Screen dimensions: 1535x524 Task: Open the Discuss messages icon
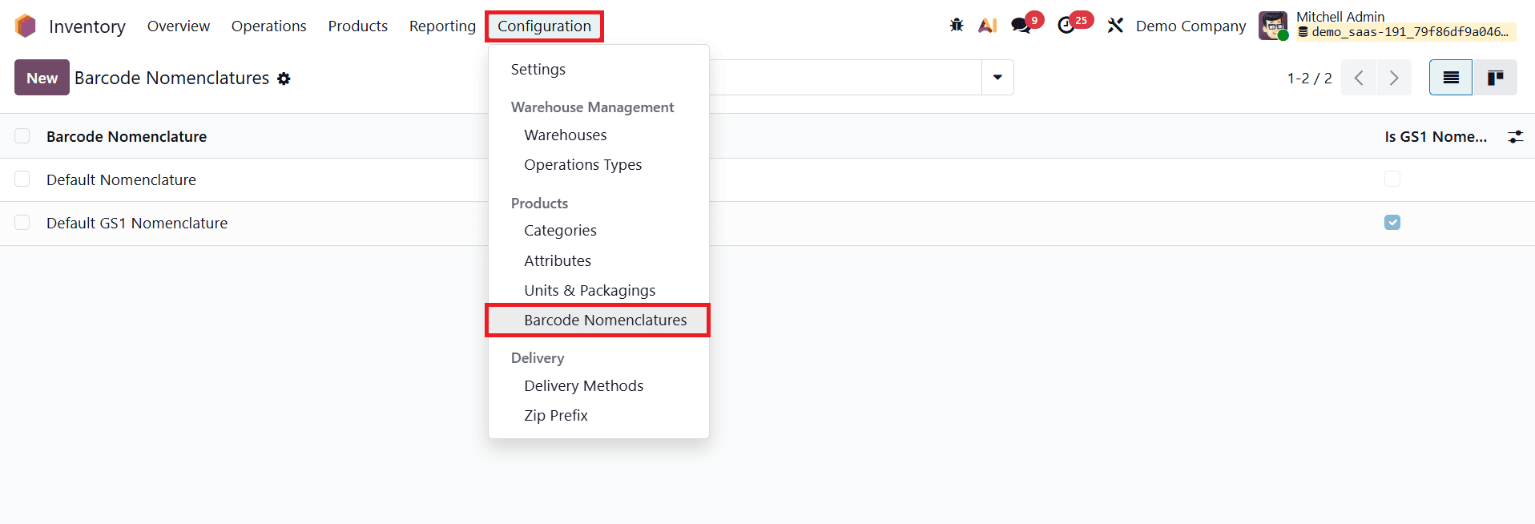pos(1020,25)
